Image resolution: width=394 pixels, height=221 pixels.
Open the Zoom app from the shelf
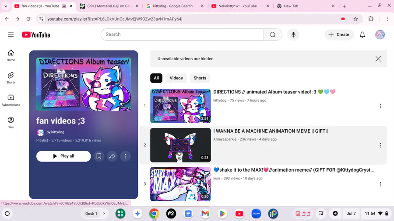tap(256, 214)
